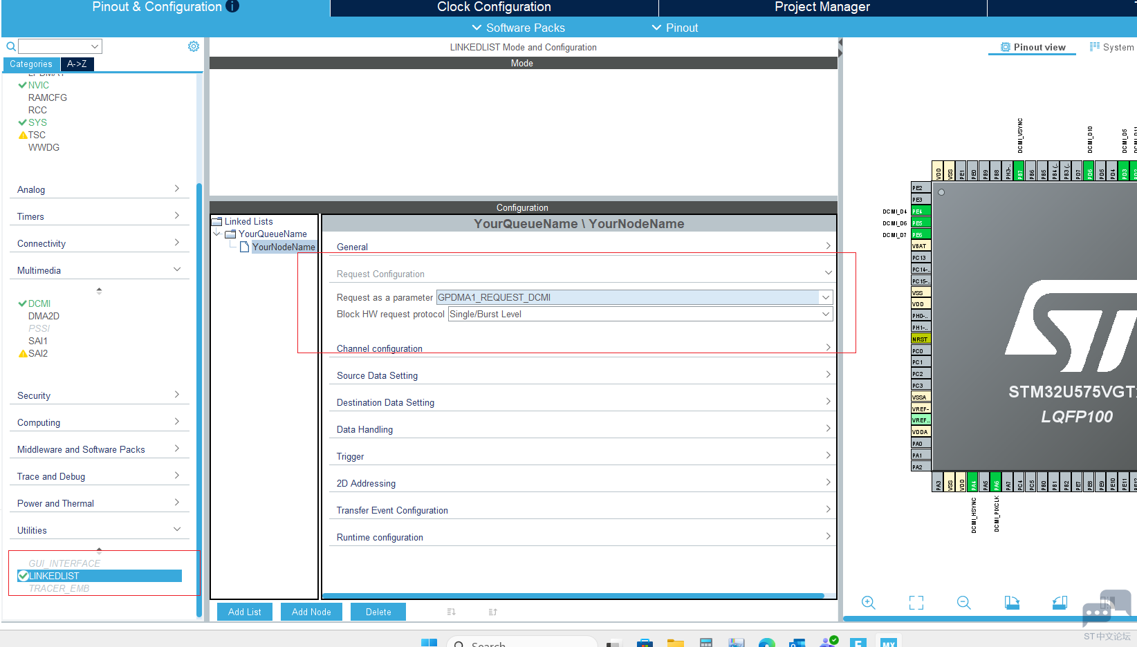The height and width of the screenshot is (647, 1137).
Task: Select the SAI2 peripheral with the warning
Action: pyautogui.click(x=38, y=353)
